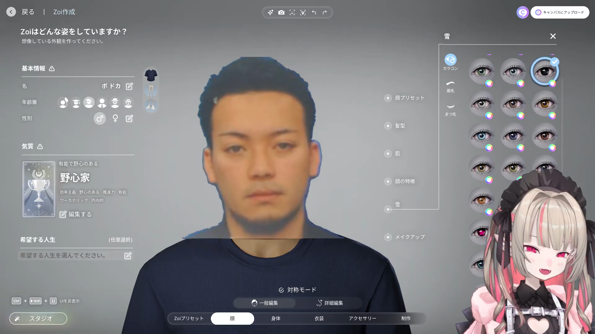Switch to 一般編集 general editing mode
The height and width of the screenshot is (334, 595).
pyautogui.click(x=265, y=303)
